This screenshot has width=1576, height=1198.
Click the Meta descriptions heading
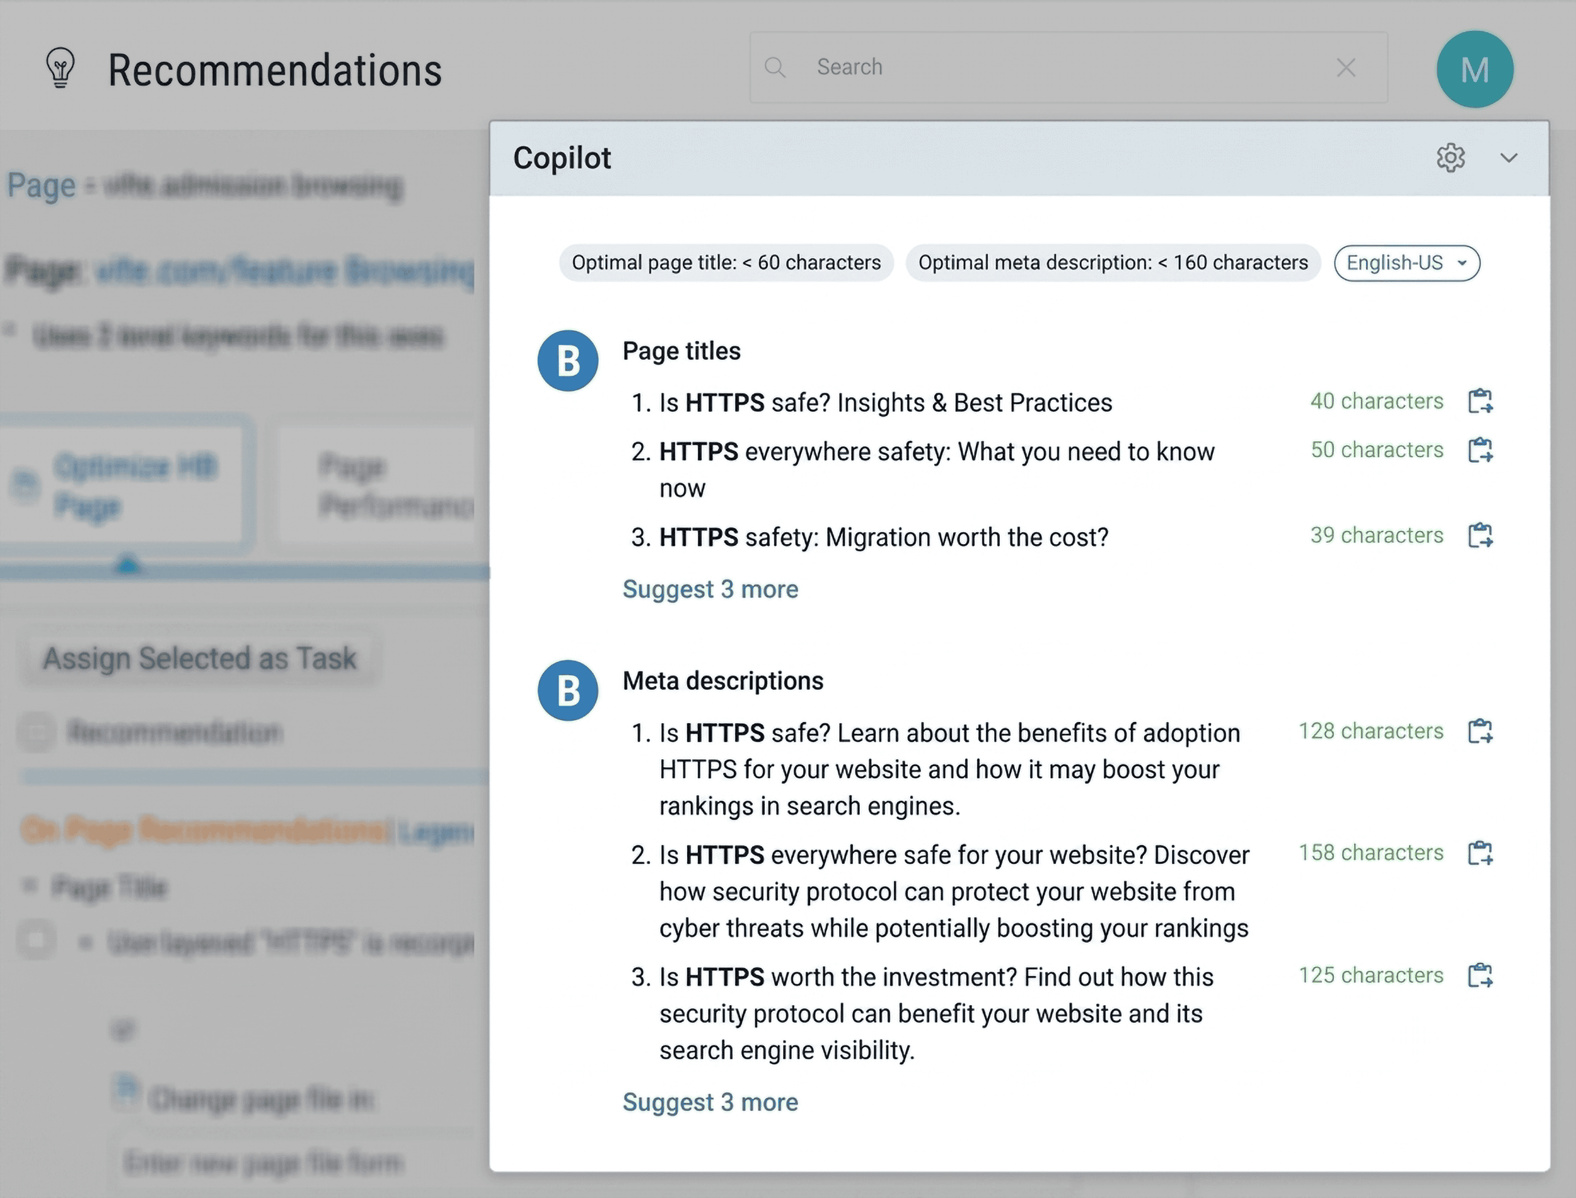[x=723, y=681]
